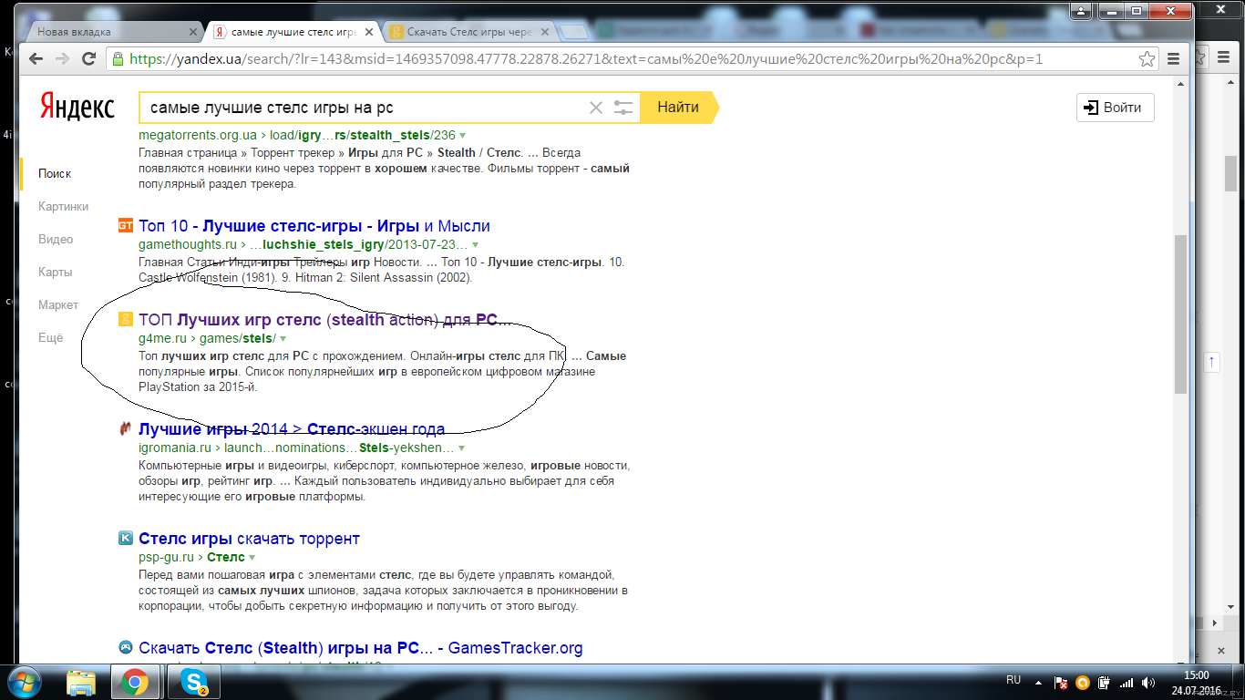The height and width of the screenshot is (700, 1245).
Task: Select Карты in Yandex sidebar
Action: pyautogui.click(x=55, y=272)
